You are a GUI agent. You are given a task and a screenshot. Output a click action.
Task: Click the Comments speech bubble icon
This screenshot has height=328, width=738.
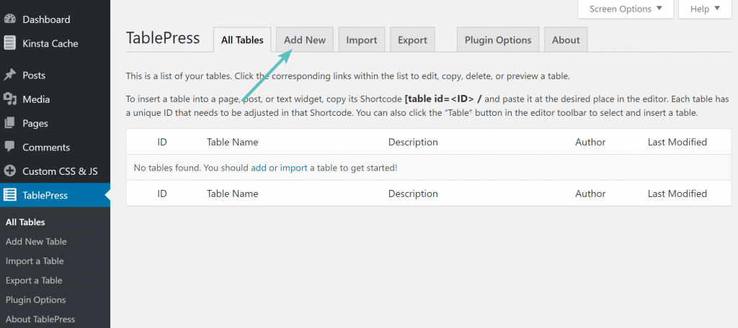click(10, 147)
